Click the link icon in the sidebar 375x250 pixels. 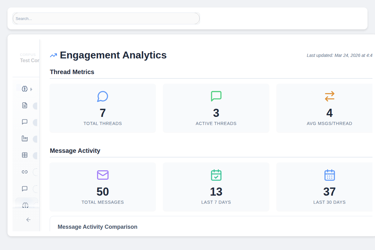(25, 172)
